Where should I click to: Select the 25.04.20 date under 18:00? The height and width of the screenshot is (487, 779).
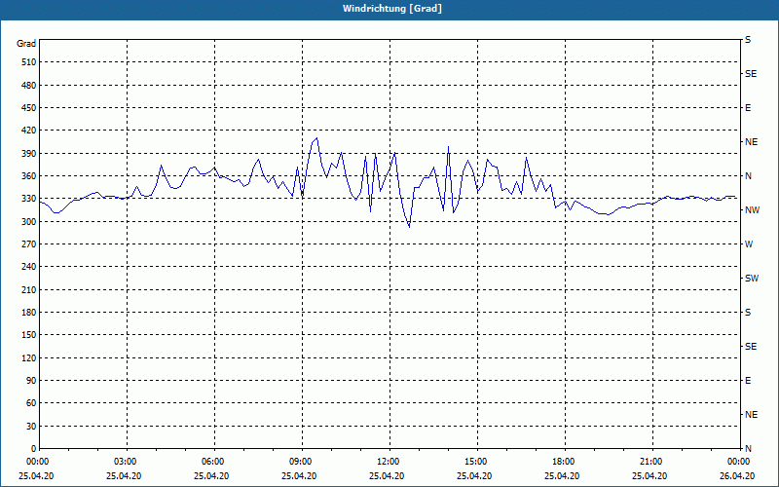562,476
